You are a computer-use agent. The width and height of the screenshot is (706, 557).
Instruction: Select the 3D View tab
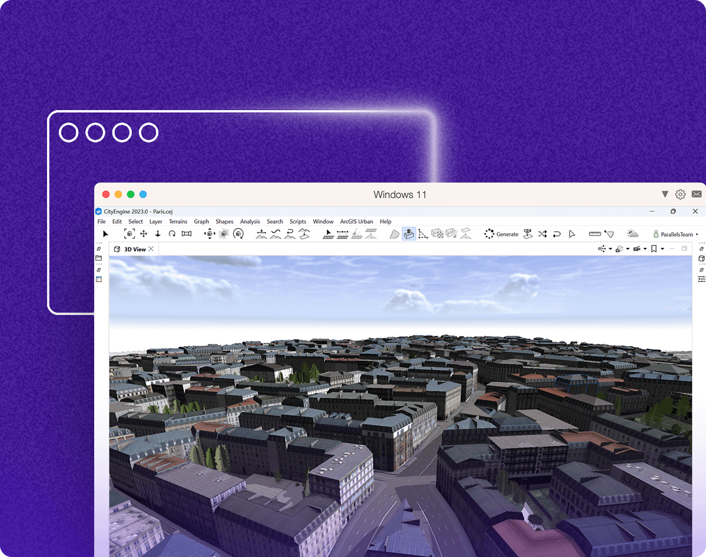(x=134, y=249)
